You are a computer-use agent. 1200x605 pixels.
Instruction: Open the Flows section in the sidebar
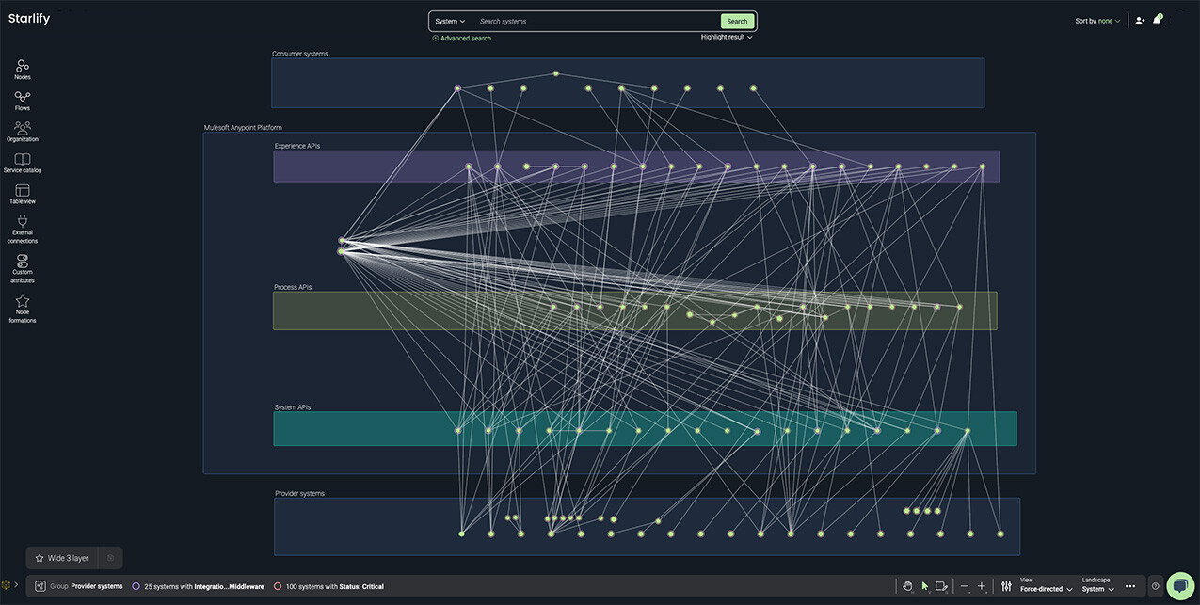pyautogui.click(x=23, y=101)
